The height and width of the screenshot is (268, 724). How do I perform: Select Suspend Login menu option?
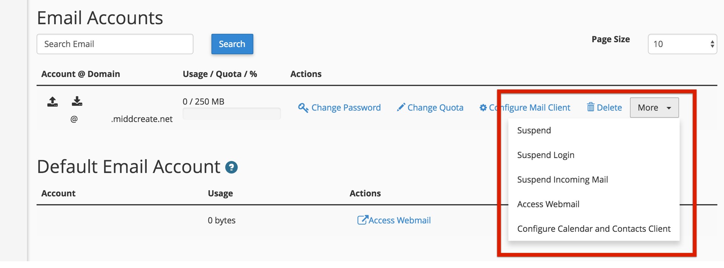tap(546, 155)
